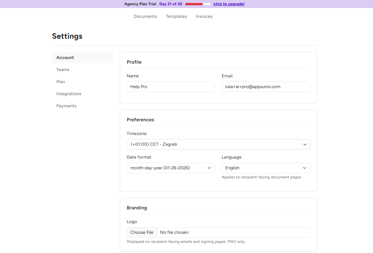The height and width of the screenshot is (253, 373).
Task: Click Choose File to upload a logo
Action: [x=142, y=232]
